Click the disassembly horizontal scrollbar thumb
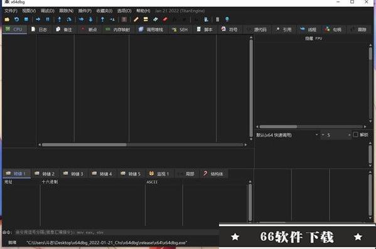Screen dimensions: 376x249 84,145
